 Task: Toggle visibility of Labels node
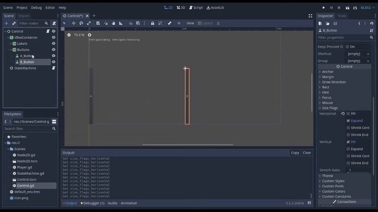[x=54, y=44]
